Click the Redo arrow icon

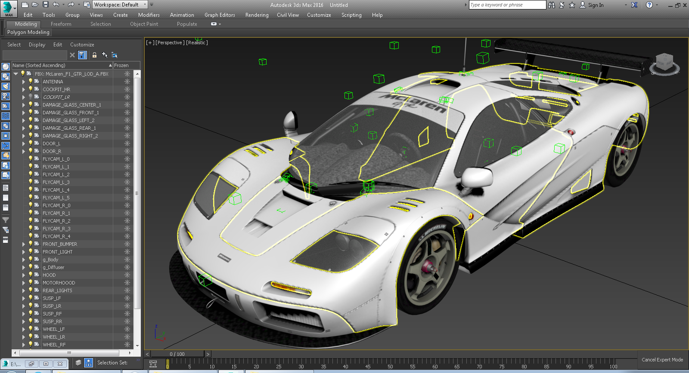[x=71, y=5]
